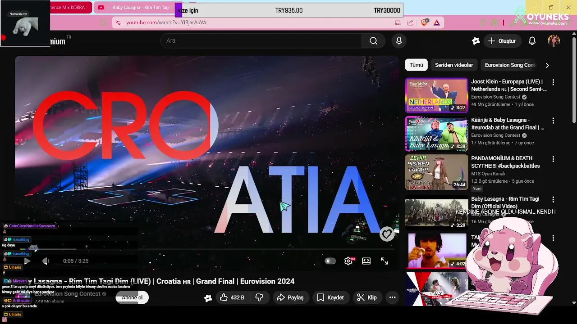The width and height of the screenshot is (577, 324).
Task: Start voice search with the microphone icon
Action: tap(399, 41)
